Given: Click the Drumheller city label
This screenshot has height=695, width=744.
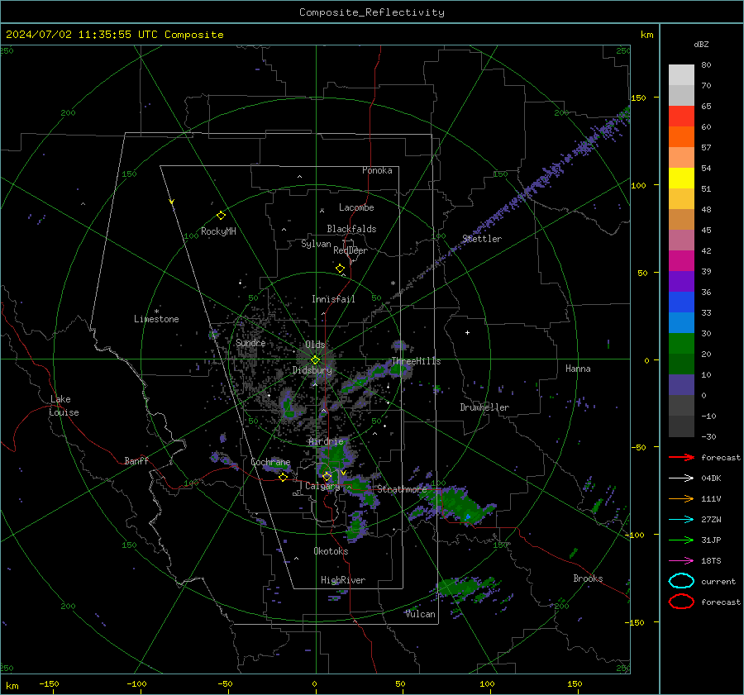Looking at the screenshot, I should click(484, 407).
